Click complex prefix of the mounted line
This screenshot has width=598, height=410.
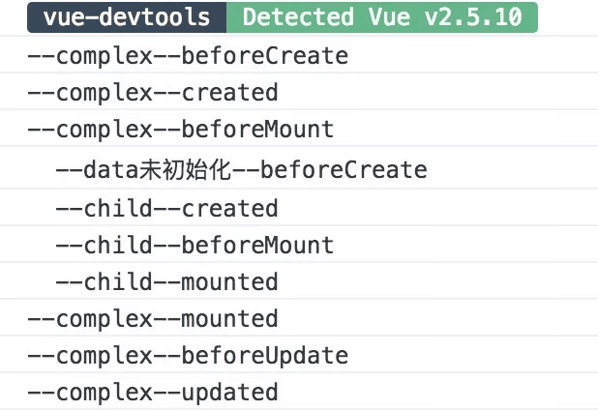click(104, 318)
